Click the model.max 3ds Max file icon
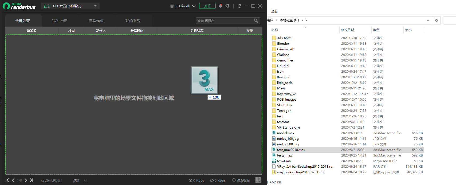 [x=274, y=133]
